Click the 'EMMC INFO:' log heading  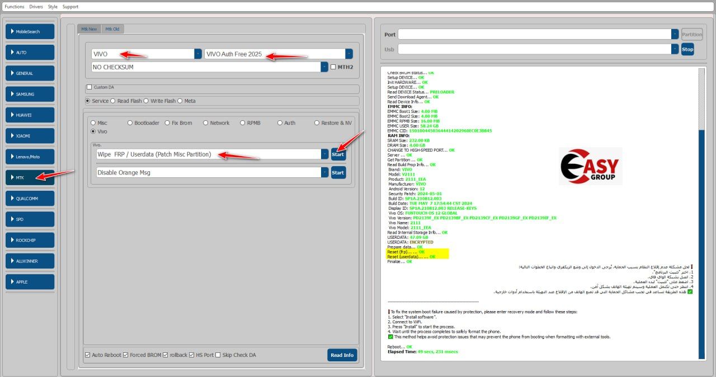click(x=401, y=107)
